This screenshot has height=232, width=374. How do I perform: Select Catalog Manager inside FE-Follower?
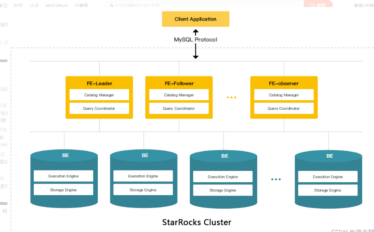179,95
